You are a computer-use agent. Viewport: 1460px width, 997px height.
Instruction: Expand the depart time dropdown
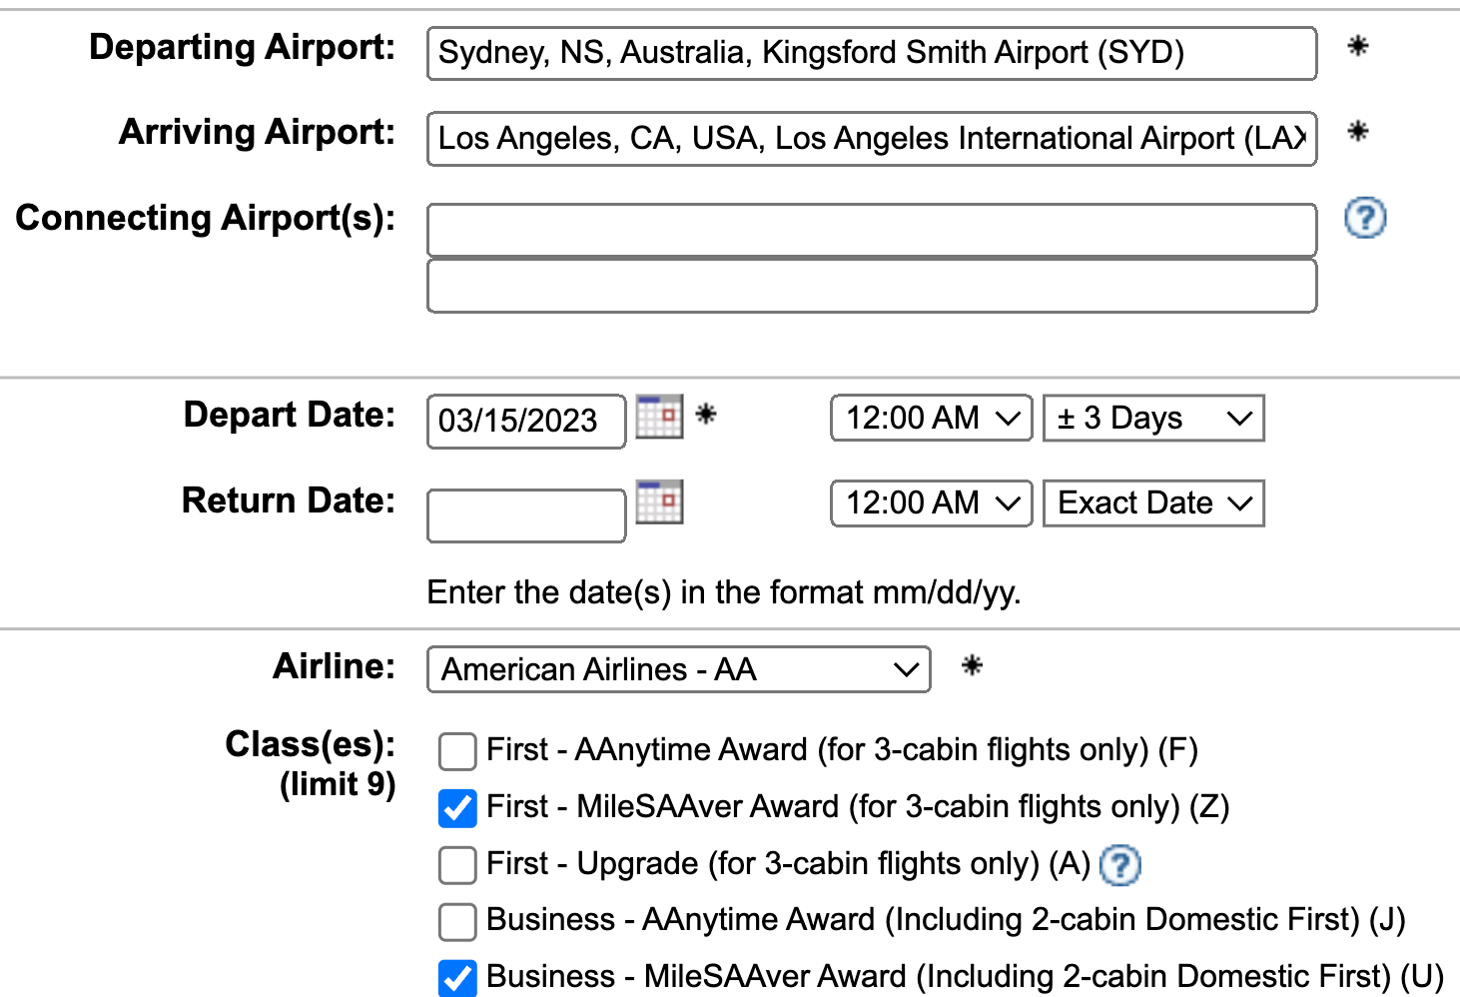(x=929, y=418)
